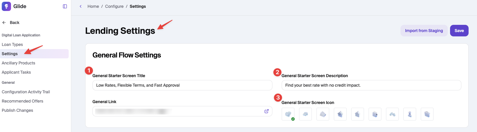The width and height of the screenshot is (477, 132).
Task: Choose the briefcase starter screen icon
Action: tap(427, 114)
